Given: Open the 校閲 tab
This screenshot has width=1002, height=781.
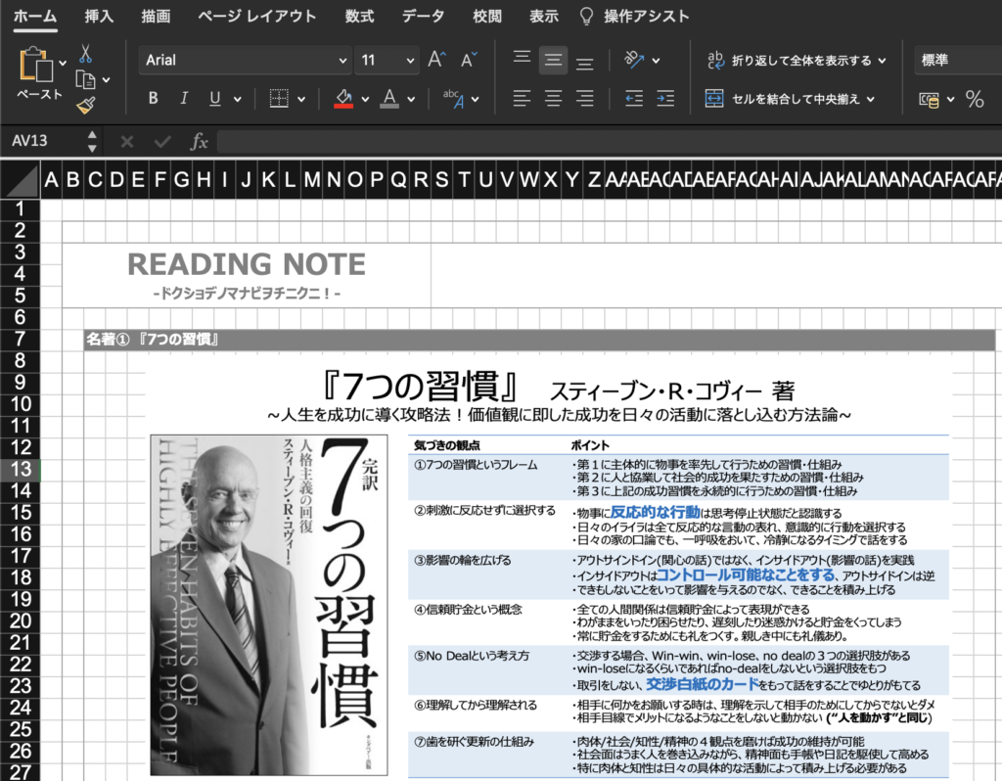Looking at the screenshot, I should (x=487, y=16).
